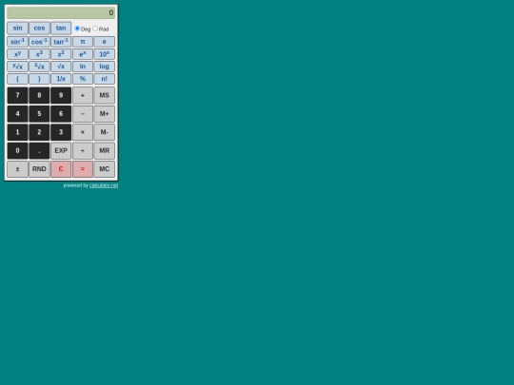Click the decimal point key
The height and width of the screenshot is (385, 514).
click(39, 150)
